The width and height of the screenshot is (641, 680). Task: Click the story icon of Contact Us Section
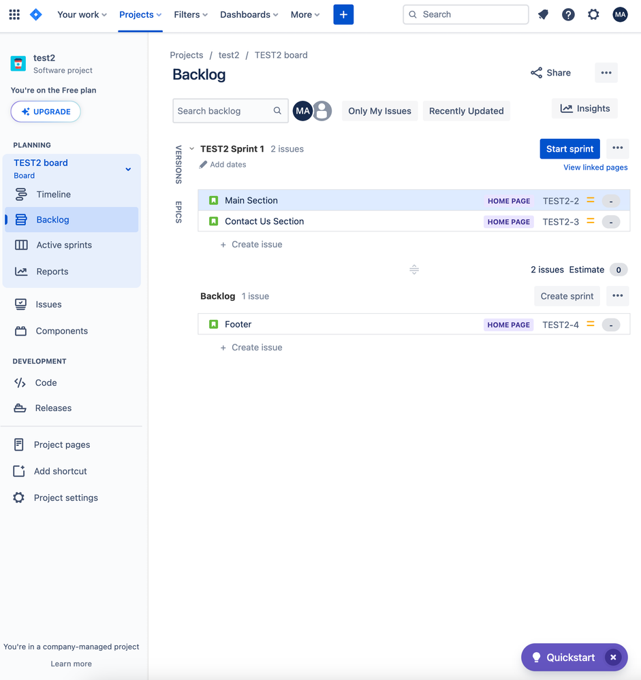213,221
